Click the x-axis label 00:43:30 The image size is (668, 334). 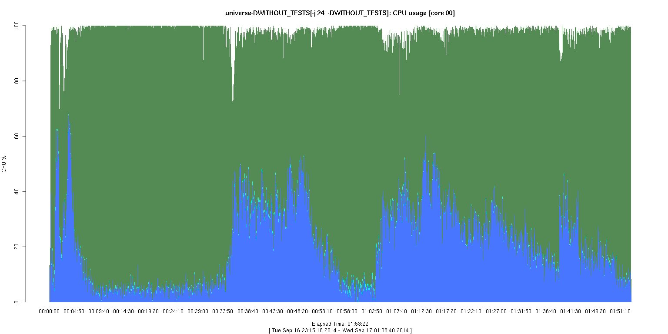point(273,311)
